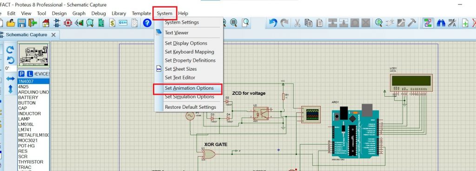Toggle the Wire Autorouter icon

[x=428, y=23]
